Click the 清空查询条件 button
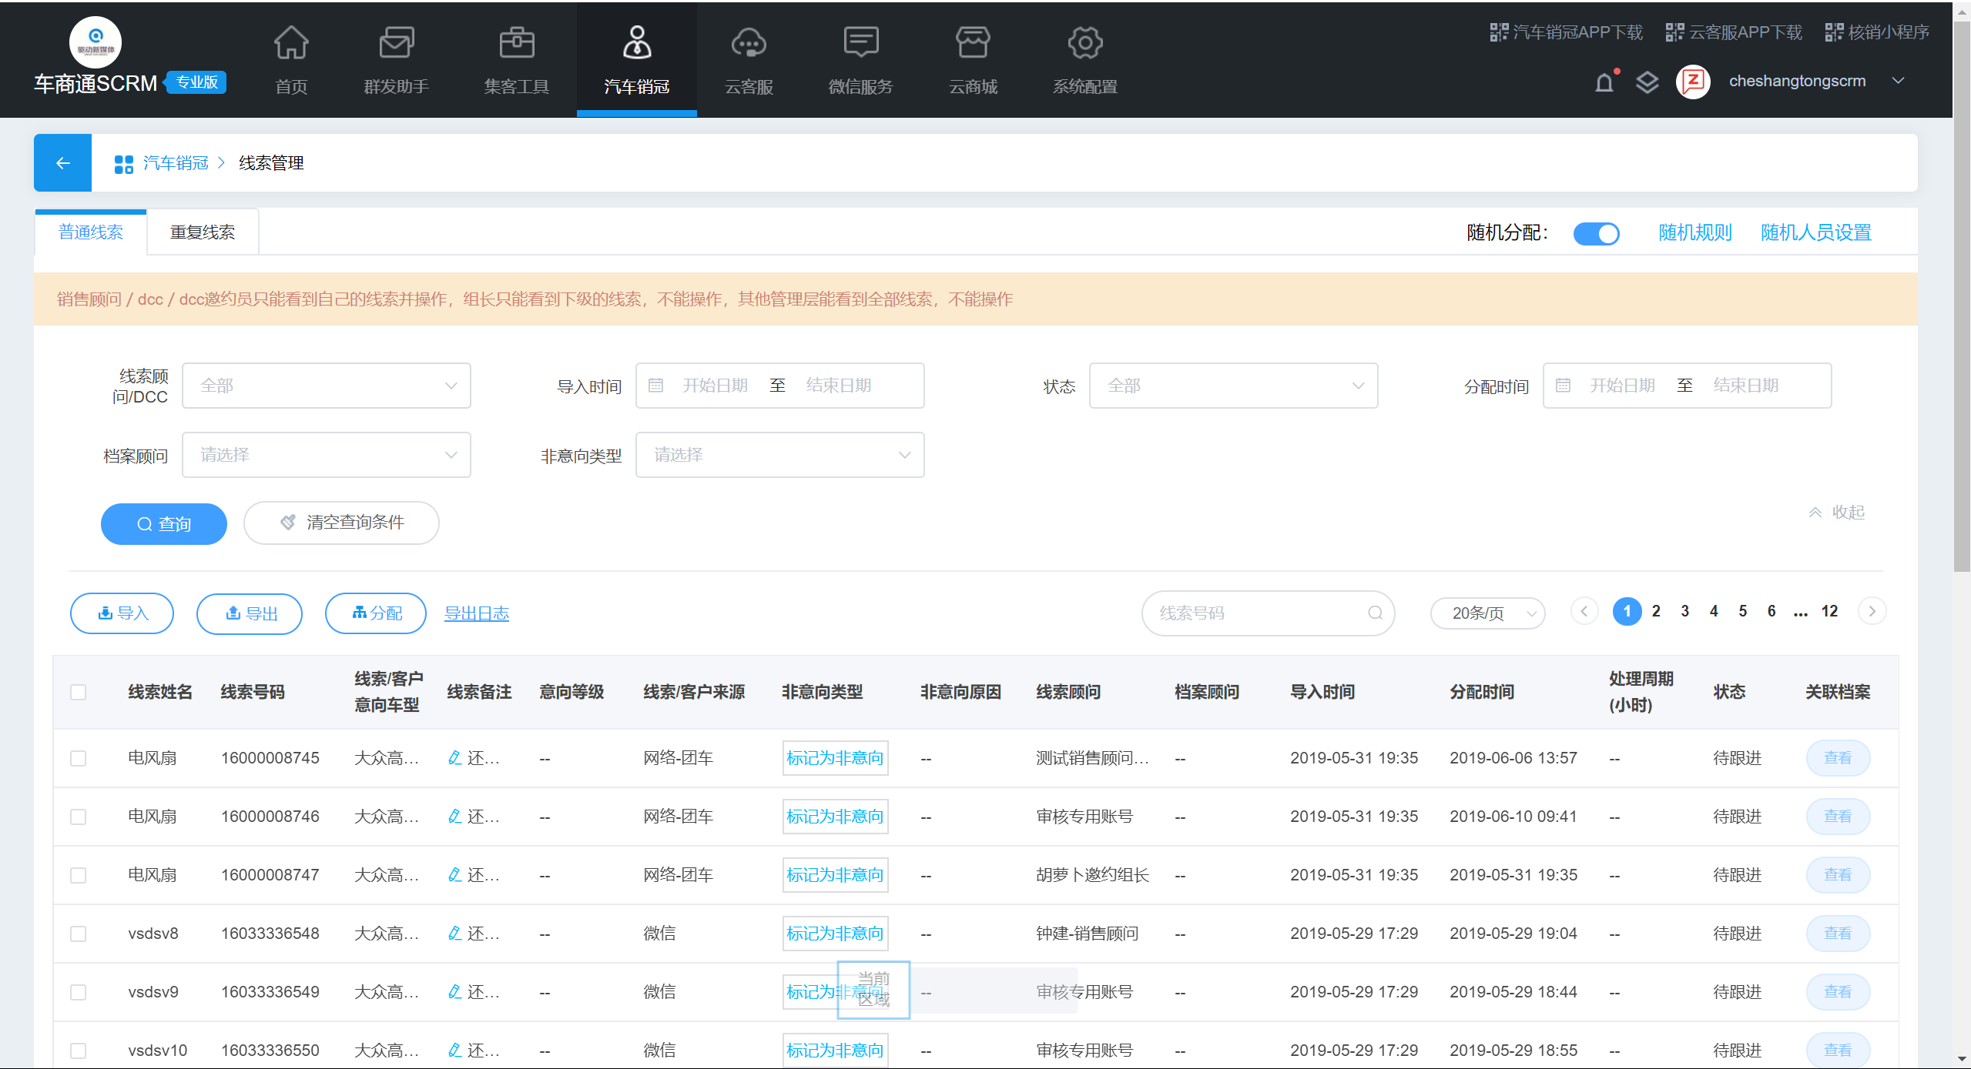 click(x=341, y=523)
